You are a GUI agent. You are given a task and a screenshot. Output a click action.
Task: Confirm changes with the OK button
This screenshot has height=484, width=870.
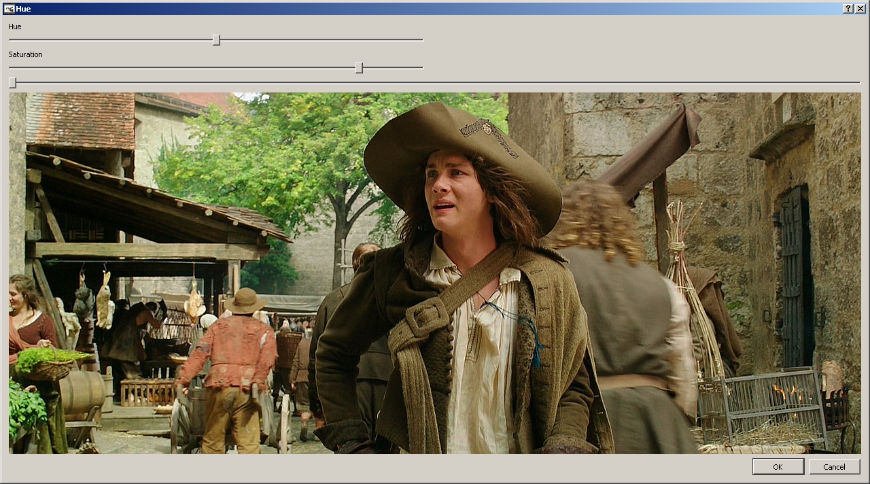pyautogui.click(x=778, y=466)
